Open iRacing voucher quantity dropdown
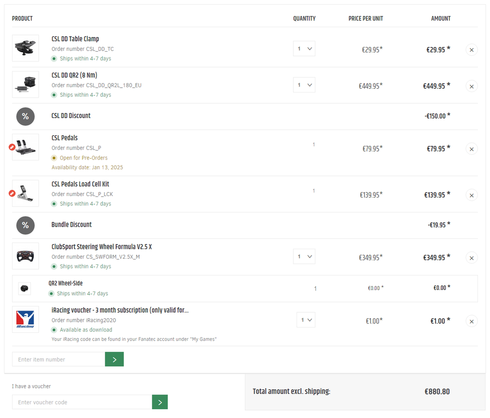This screenshot has width=490, height=418. 307,320
